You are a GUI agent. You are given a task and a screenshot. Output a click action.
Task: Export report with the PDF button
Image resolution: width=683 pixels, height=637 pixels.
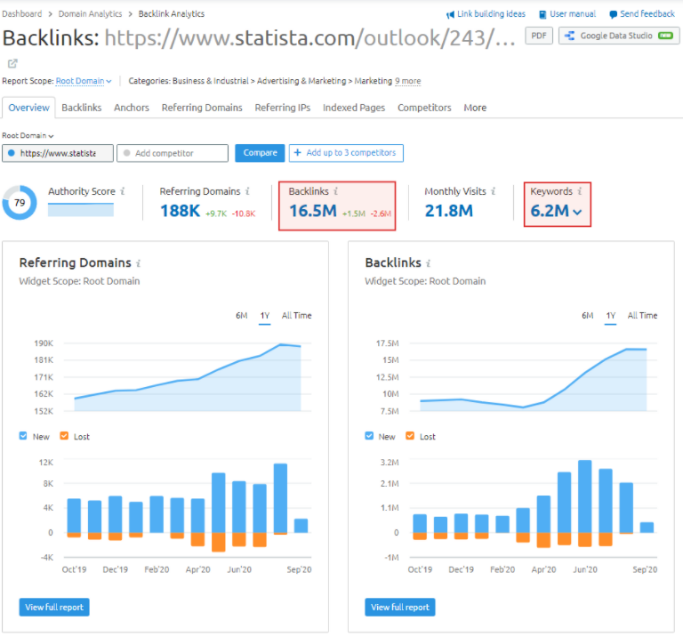point(539,36)
